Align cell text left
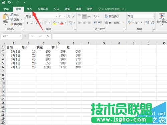The width and height of the screenshot is (167, 125). [x=79, y=23]
